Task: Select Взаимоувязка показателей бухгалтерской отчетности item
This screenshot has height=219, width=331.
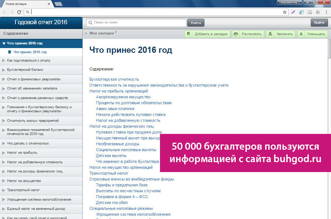Action: tap(41, 132)
